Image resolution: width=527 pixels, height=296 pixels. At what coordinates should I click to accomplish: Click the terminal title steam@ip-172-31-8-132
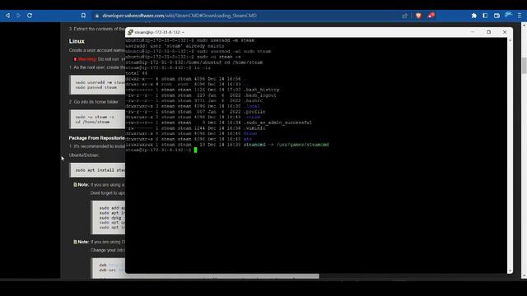(x=159, y=32)
